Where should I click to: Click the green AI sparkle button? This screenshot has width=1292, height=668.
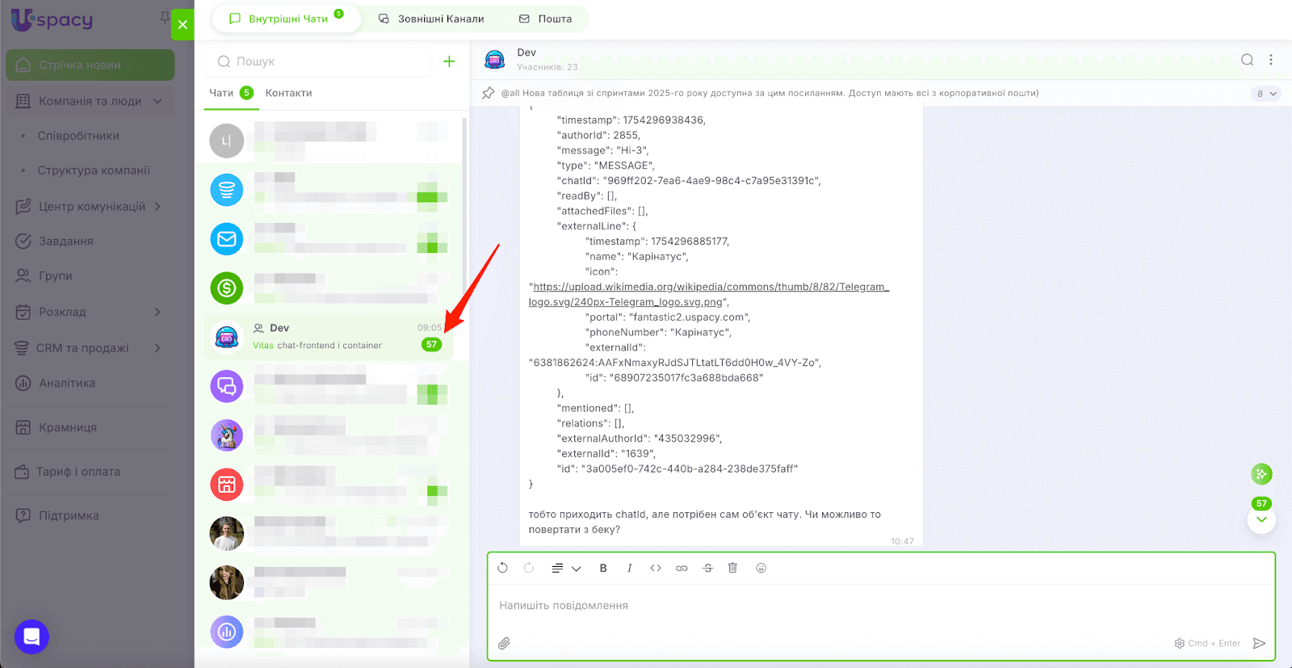click(1261, 474)
